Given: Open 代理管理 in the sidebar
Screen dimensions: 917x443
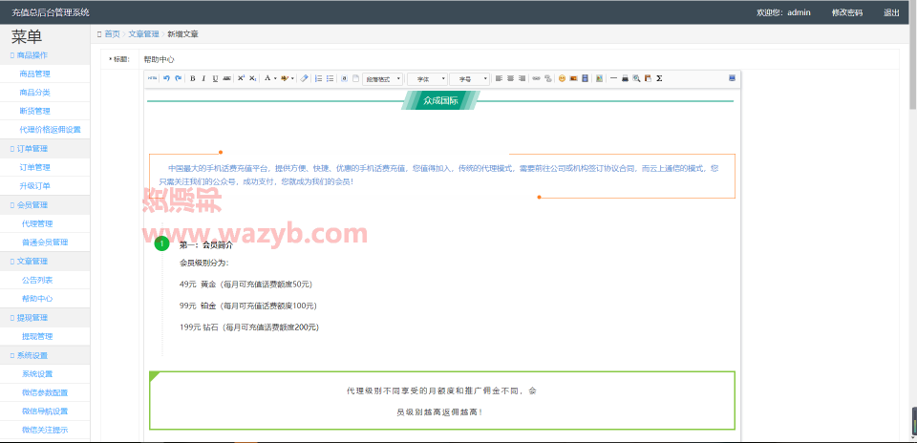Looking at the screenshot, I should coord(37,223).
